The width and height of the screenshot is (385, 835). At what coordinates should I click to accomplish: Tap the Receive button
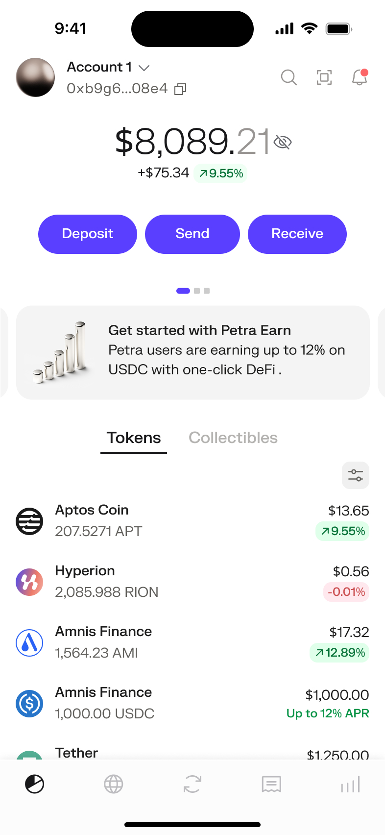tap(297, 234)
